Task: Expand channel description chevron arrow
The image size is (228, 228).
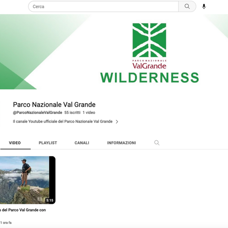Action: tap(117, 122)
